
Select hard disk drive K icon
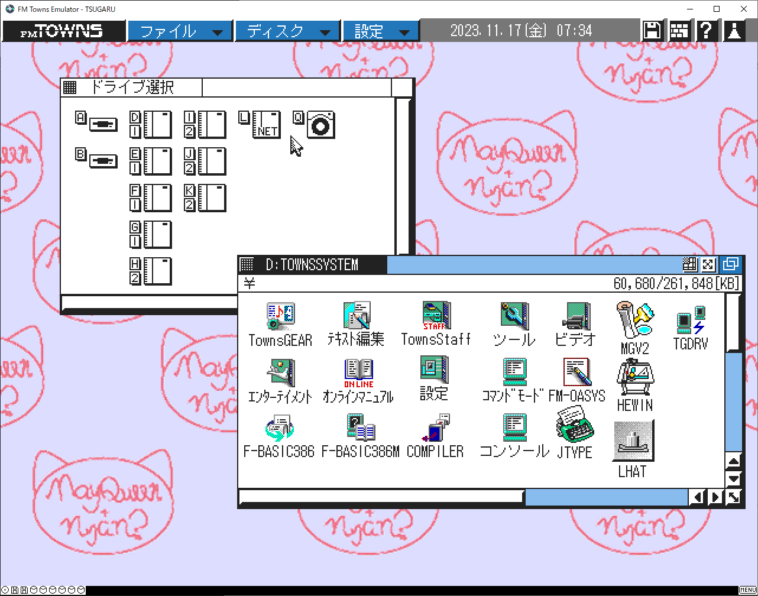205,198
